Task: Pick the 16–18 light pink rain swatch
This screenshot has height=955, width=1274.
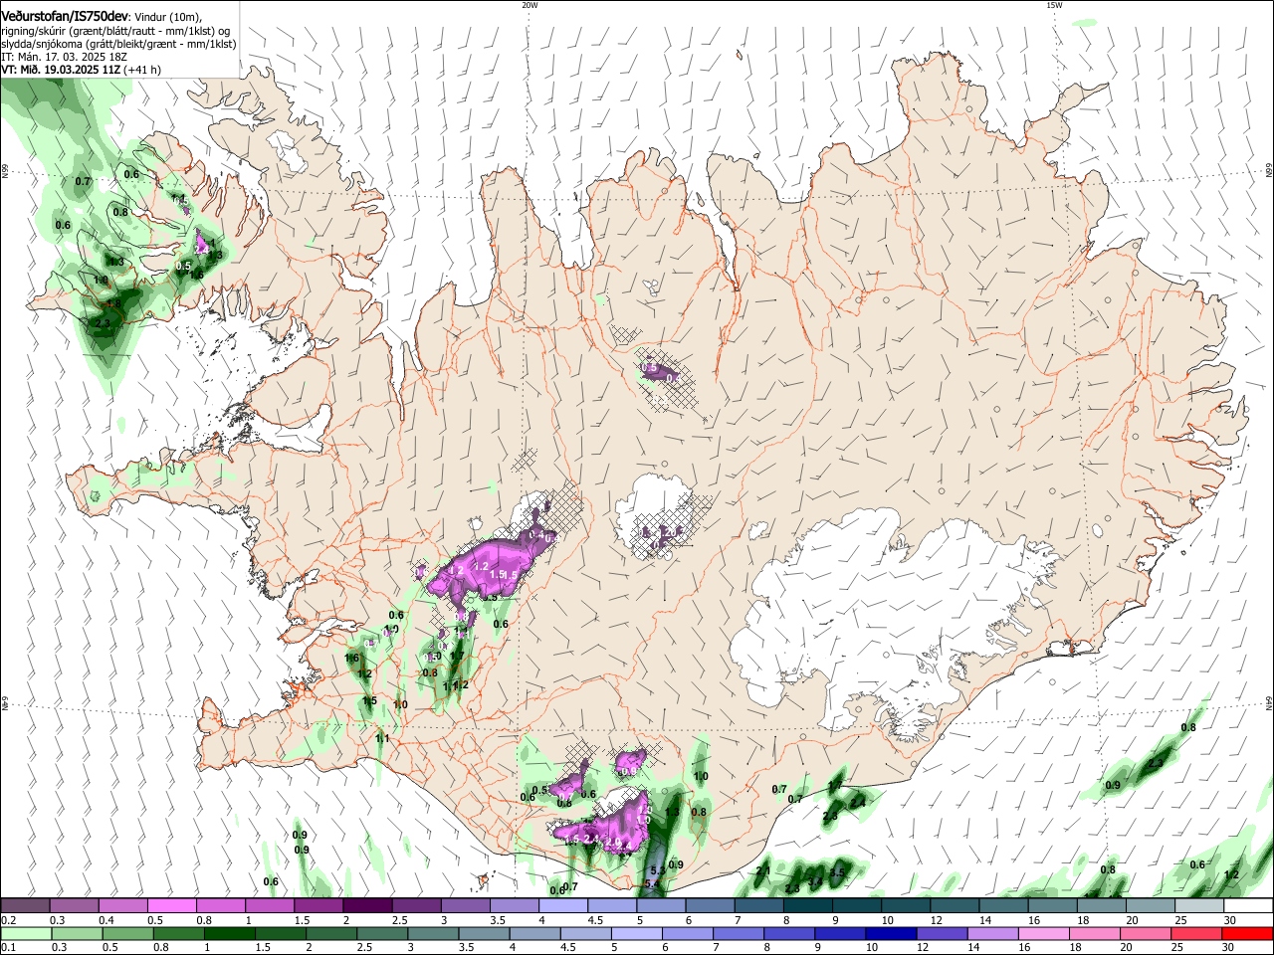Action: [x=1044, y=933]
